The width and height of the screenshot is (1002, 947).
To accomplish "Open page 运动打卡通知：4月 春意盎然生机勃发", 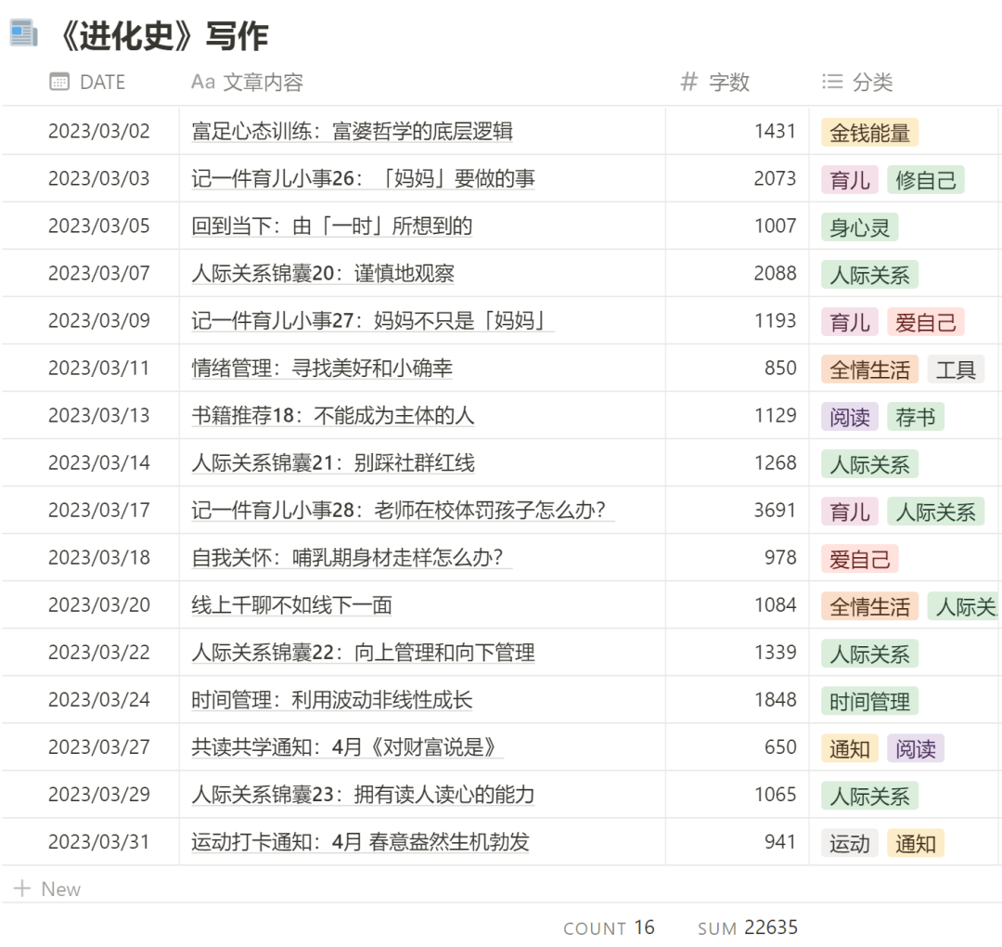I will point(360,842).
